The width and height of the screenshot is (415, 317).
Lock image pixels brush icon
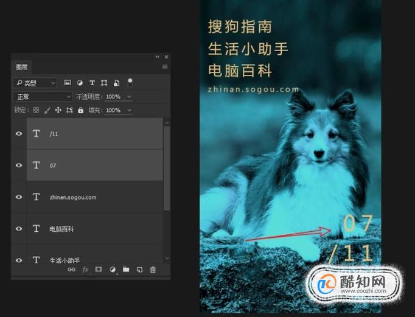pyautogui.click(x=47, y=110)
